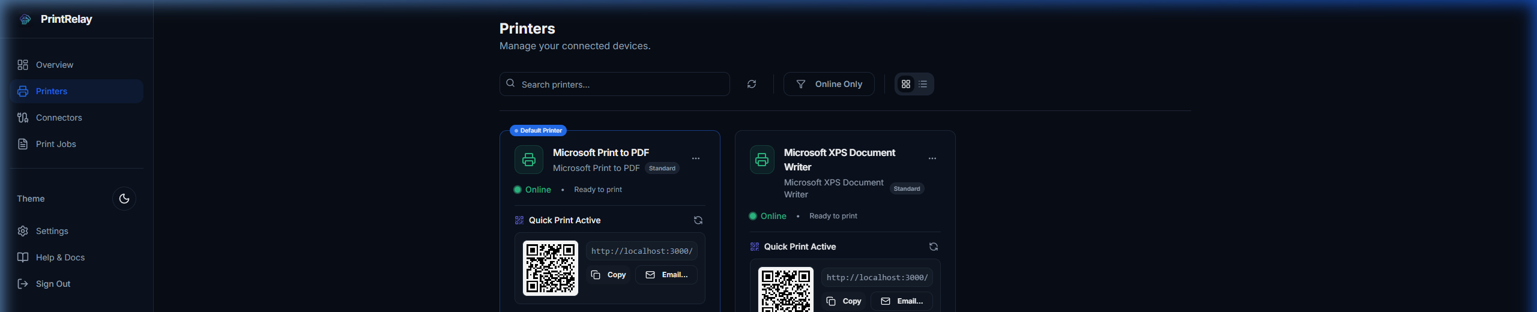Click Standard badge on Print to PDF
This screenshot has width=1537, height=312.
click(662, 168)
